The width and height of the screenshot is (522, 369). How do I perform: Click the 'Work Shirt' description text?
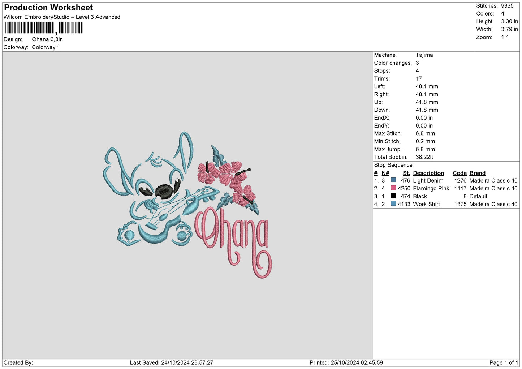tap(426, 204)
